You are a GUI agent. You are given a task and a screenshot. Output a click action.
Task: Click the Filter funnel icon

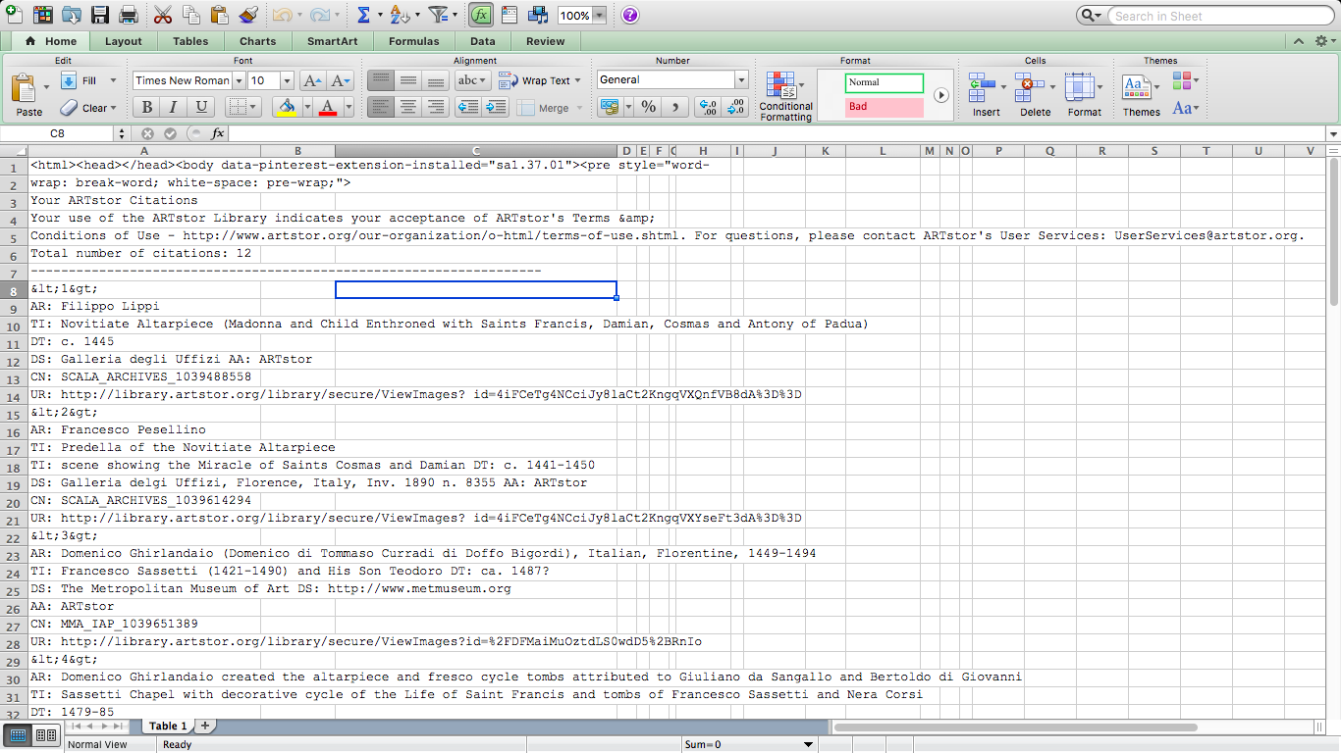[438, 15]
